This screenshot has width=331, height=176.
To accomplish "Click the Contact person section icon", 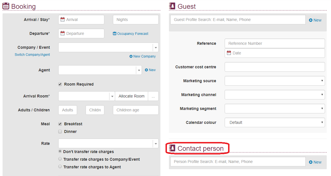I will pos(172,148).
